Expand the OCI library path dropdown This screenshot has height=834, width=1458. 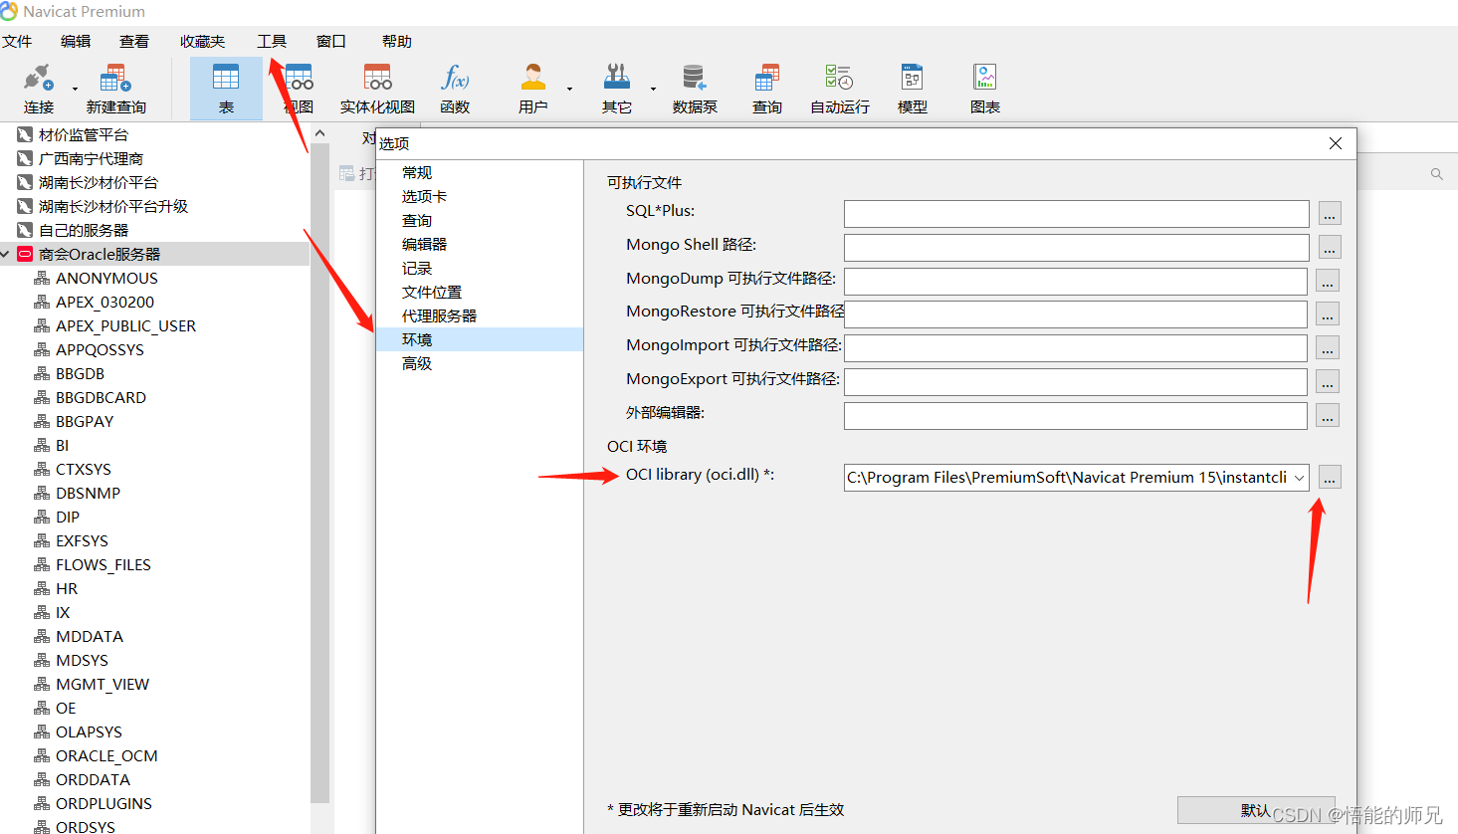point(1299,478)
